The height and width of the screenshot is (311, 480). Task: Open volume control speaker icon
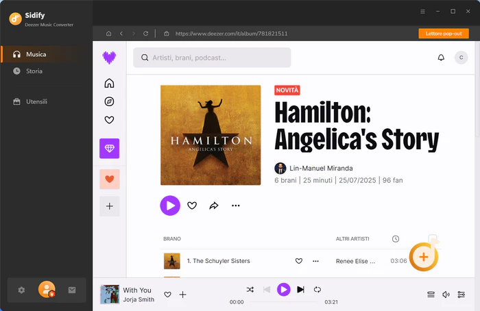(x=446, y=295)
